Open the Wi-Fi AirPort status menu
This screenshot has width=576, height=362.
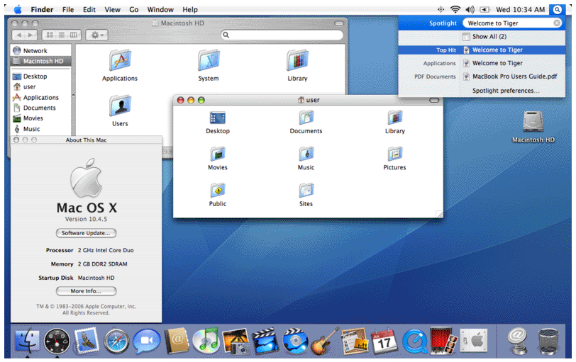click(x=455, y=9)
